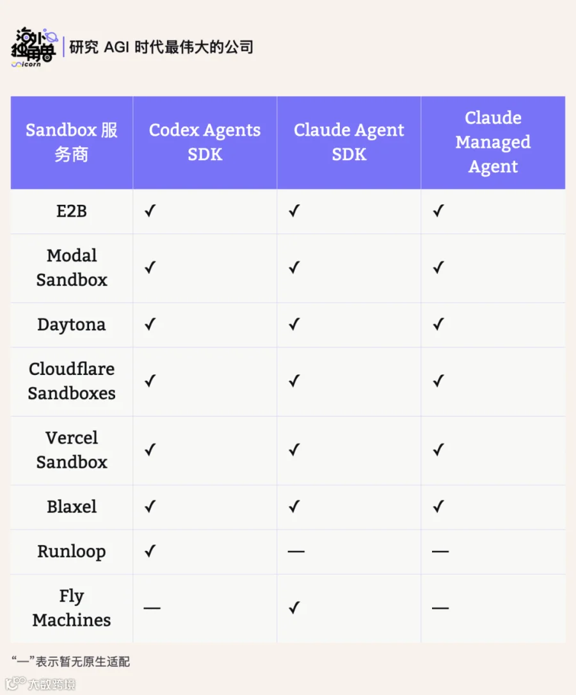This screenshot has height=695, width=576.
Task: Click the Modal Sandbox row label
Action: click(x=72, y=268)
